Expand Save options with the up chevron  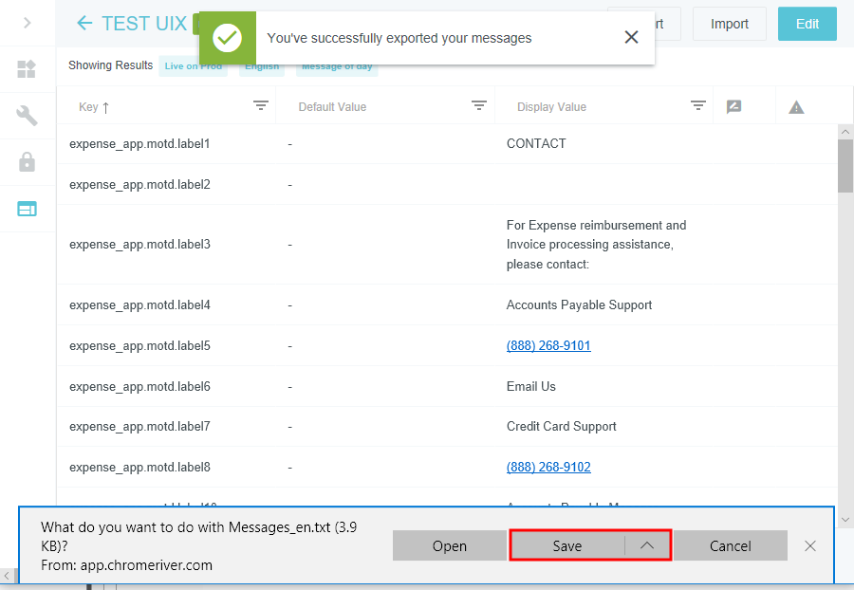647,545
